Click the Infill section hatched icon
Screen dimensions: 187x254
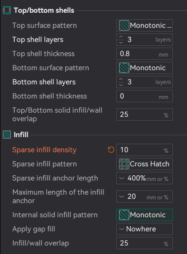(x=7, y=135)
